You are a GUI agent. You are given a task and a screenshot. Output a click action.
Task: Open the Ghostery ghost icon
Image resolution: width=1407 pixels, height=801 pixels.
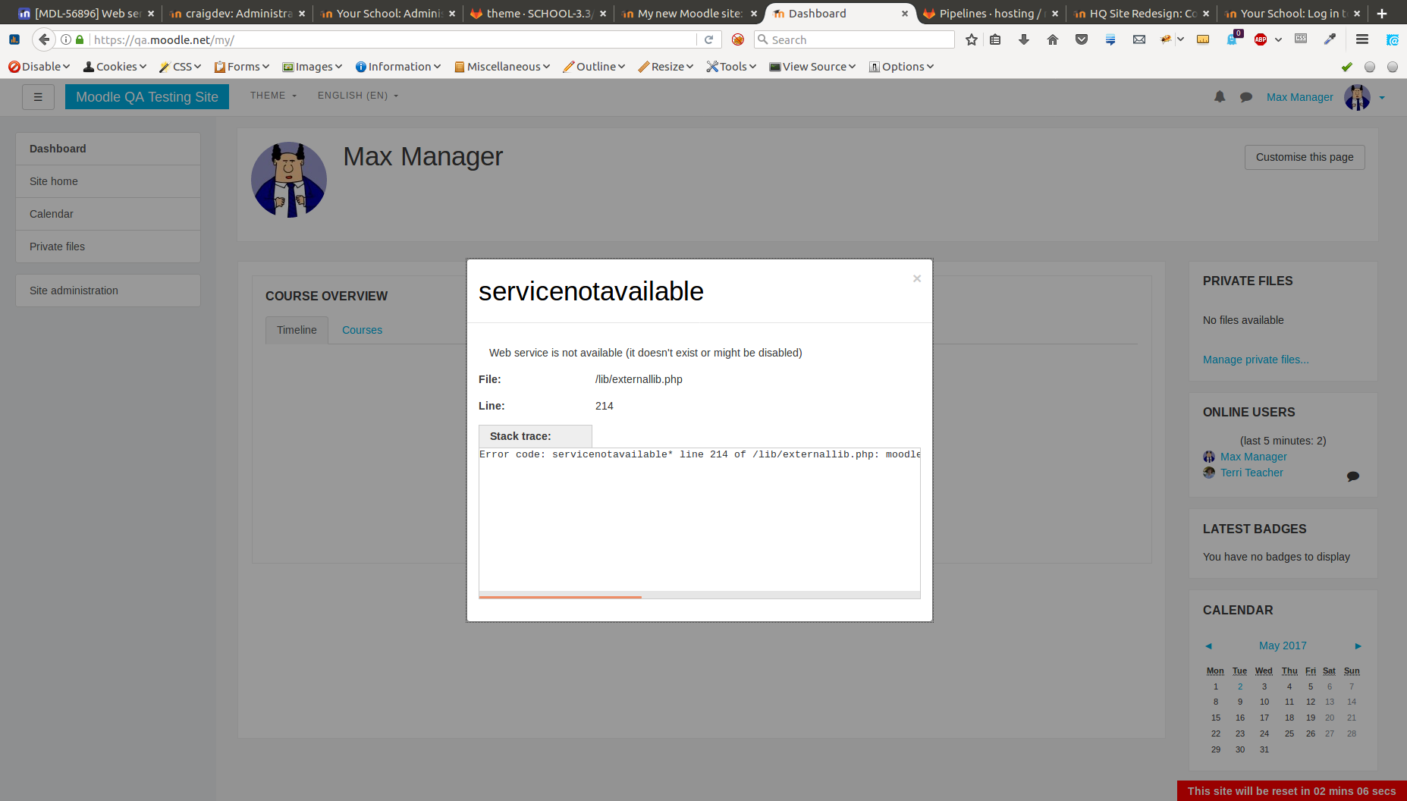(x=1233, y=39)
